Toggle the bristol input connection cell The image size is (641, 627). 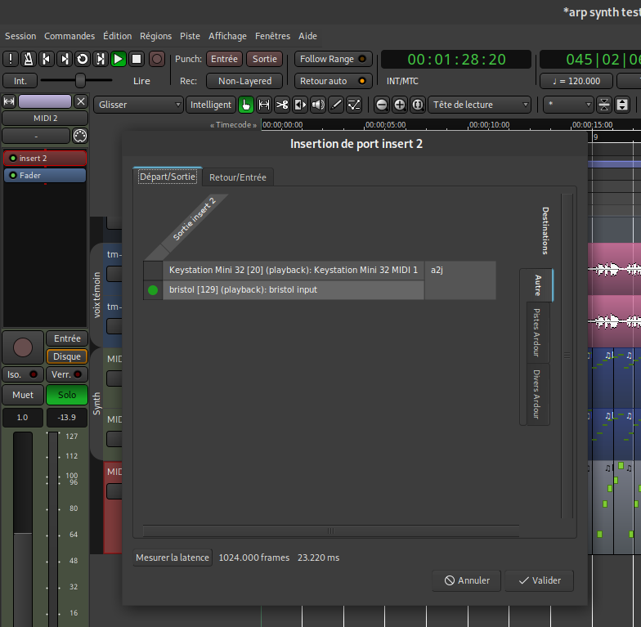point(153,290)
